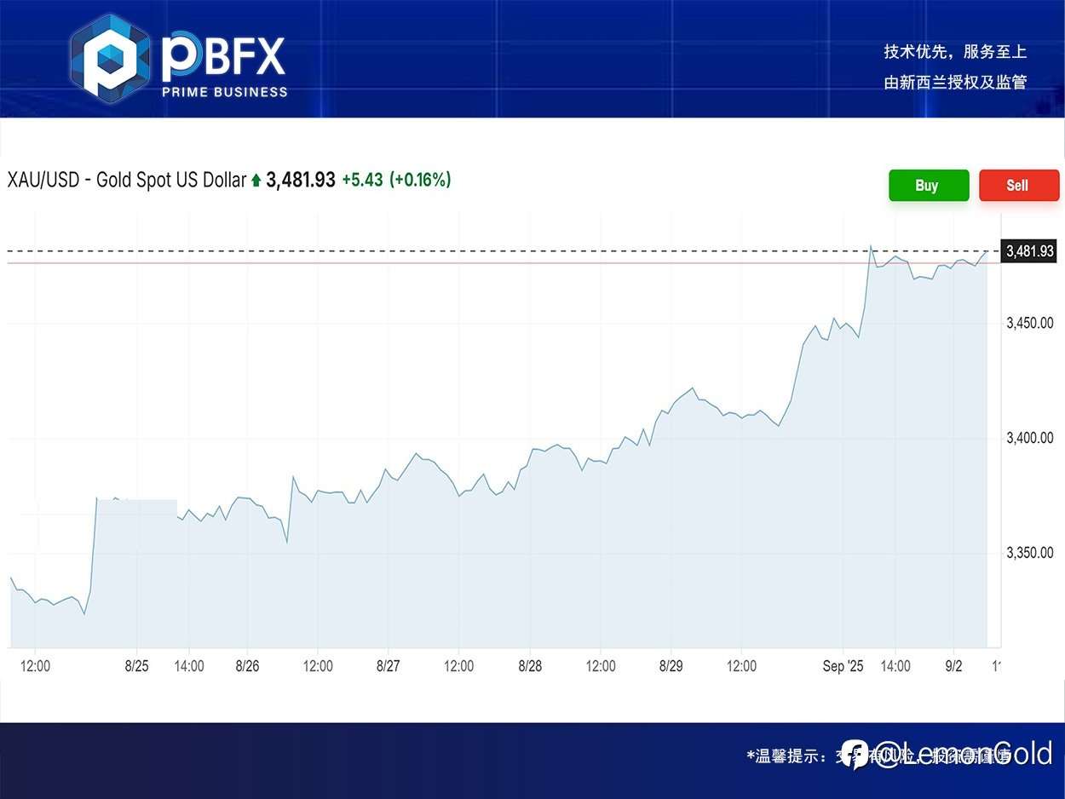Click the green up arrow beside the price
Viewport: 1065px width, 799px height.
tap(256, 181)
